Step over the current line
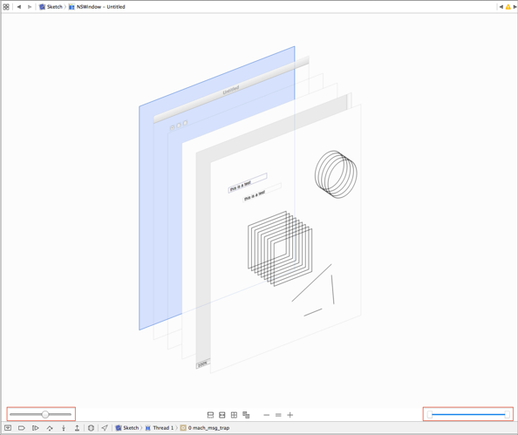Viewport: 518px width, 435px height. pos(50,428)
